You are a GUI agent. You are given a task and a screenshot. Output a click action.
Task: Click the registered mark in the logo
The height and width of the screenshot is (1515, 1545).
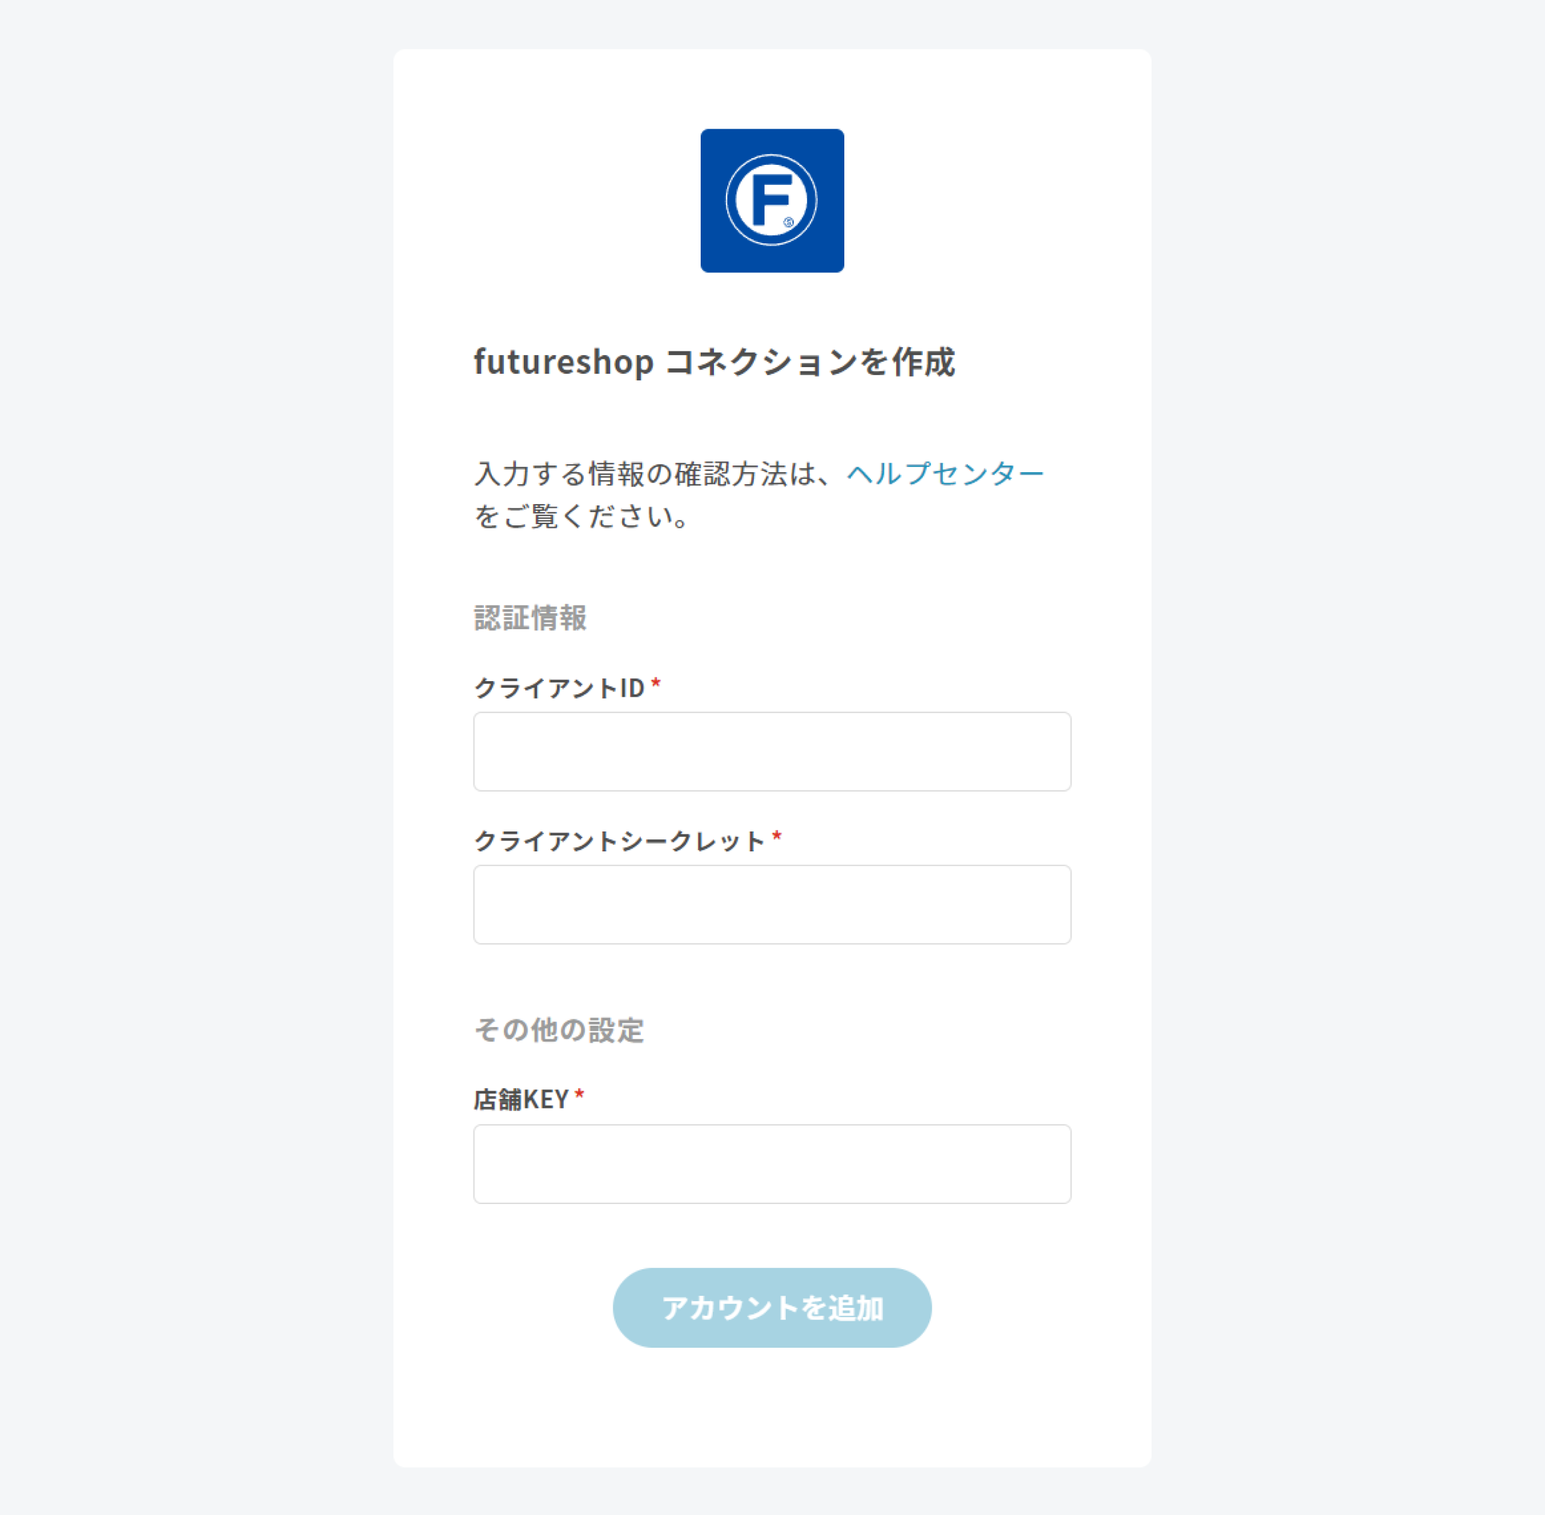pyautogui.click(x=789, y=222)
